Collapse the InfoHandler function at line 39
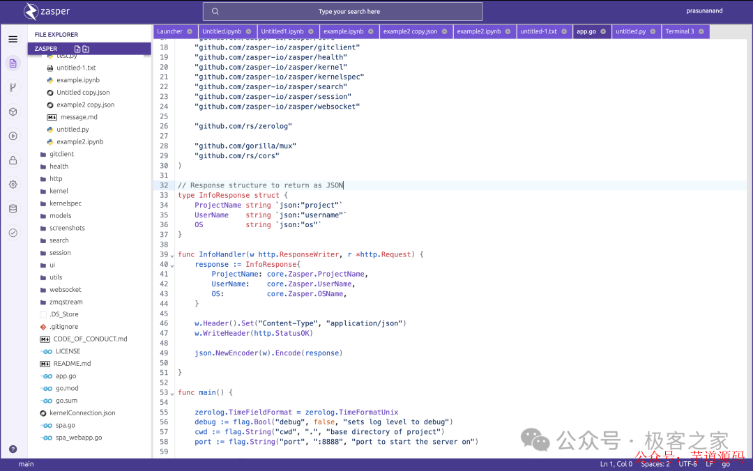The width and height of the screenshot is (753, 471). click(x=172, y=256)
